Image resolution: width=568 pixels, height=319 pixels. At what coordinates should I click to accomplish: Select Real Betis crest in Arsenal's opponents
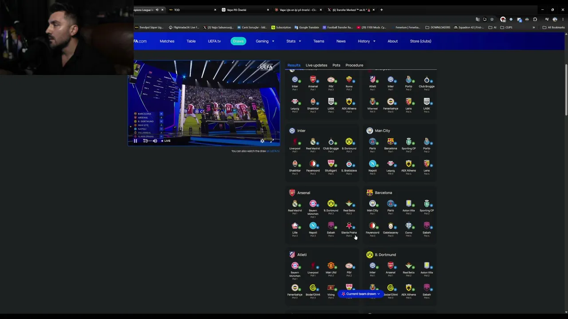[349, 204]
